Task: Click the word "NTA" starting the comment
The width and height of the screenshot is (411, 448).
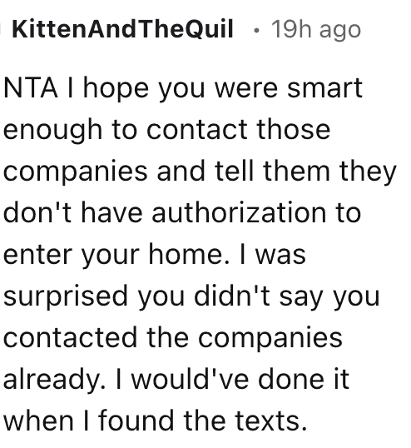Action: pos(31,88)
